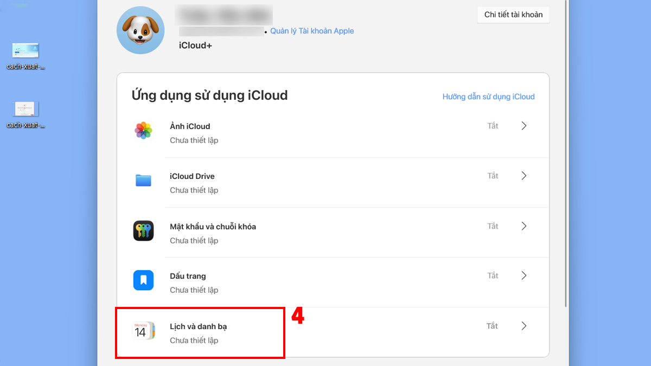This screenshot has height=366, width=651.
Task: Open the Quản lý Tài khoản Apple link
Action: pyautogui.click(x=312, y=31)
